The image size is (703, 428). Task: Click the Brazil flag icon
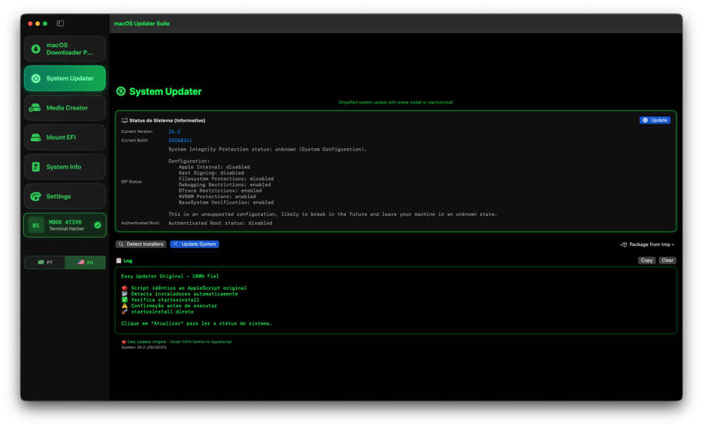(41, 263)
